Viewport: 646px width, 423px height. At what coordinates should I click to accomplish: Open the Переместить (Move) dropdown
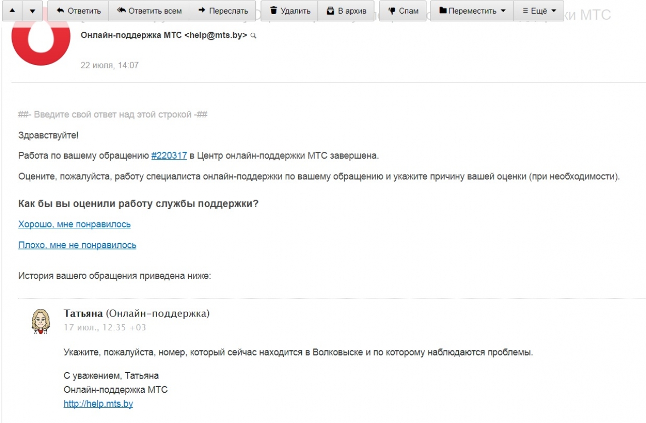pyautogui.click(x=471, y=11)
